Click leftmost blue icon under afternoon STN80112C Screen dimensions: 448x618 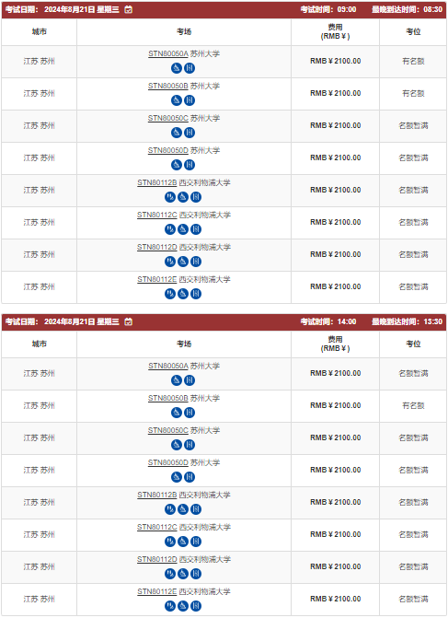[x=170, y=542]
